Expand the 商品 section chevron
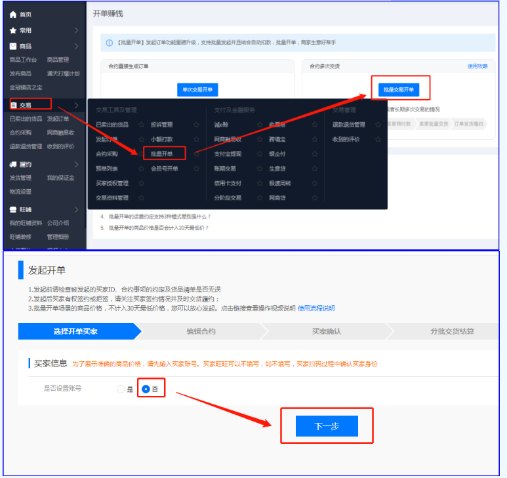 (76, 46)
